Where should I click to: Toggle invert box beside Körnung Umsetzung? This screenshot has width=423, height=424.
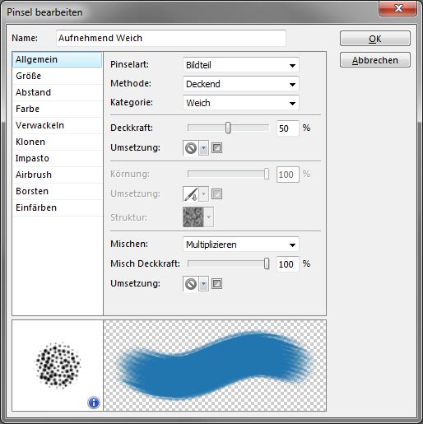[x=216, y=194]
